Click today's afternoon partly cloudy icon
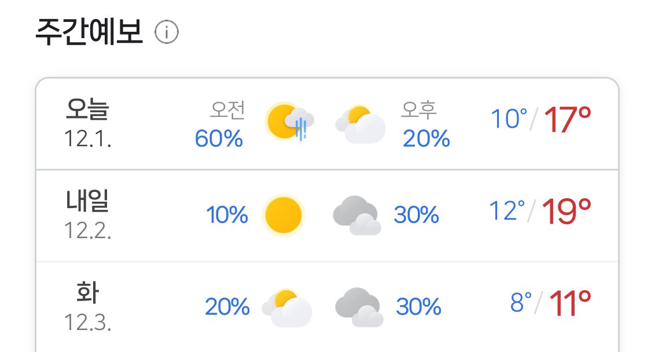 pyautogui.click(x=361, y=124)
